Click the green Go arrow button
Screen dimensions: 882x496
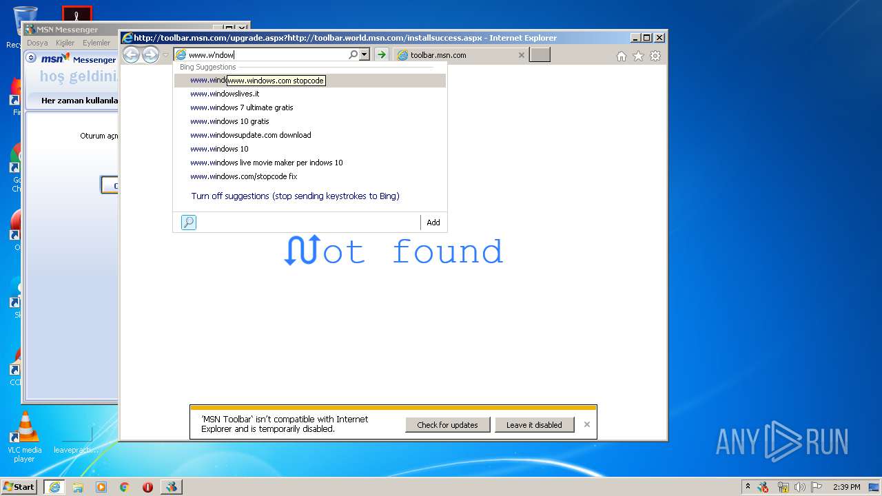381,54
